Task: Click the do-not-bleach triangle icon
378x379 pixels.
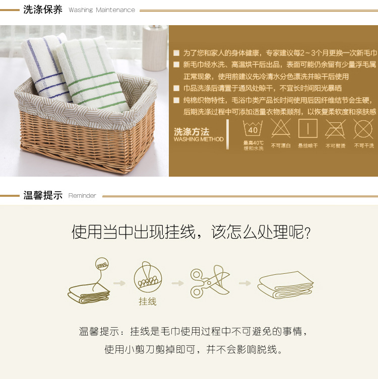Action: pos(280,128)
